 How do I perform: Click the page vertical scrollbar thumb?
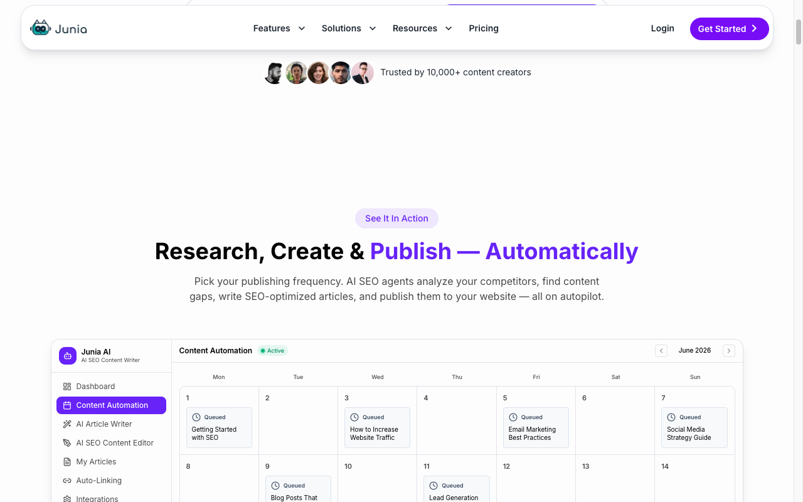point(799,31)
